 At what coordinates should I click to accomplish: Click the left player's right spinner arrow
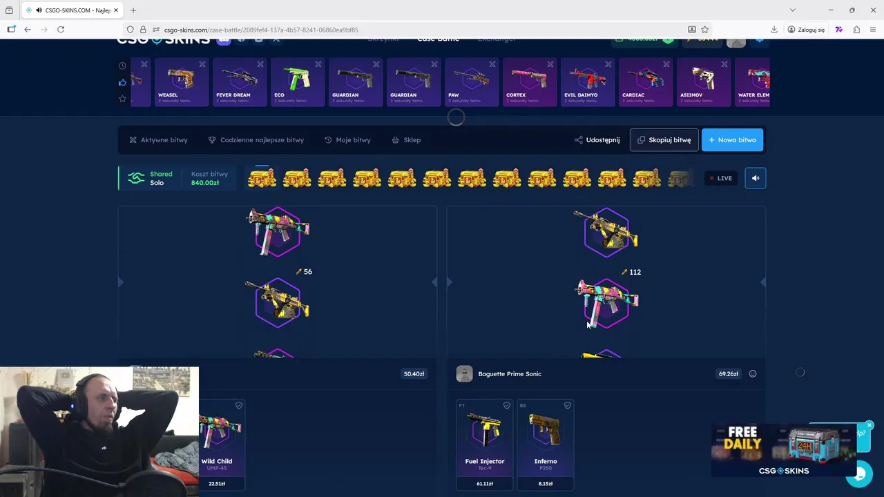click(434, 282)
